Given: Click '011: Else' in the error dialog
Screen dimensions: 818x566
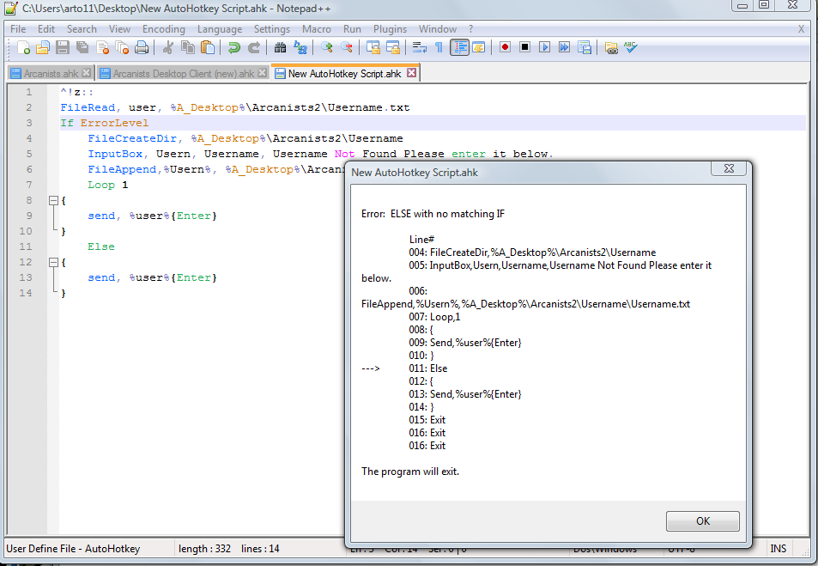Looking at the screenshot, I should click(x=427, y=368).
